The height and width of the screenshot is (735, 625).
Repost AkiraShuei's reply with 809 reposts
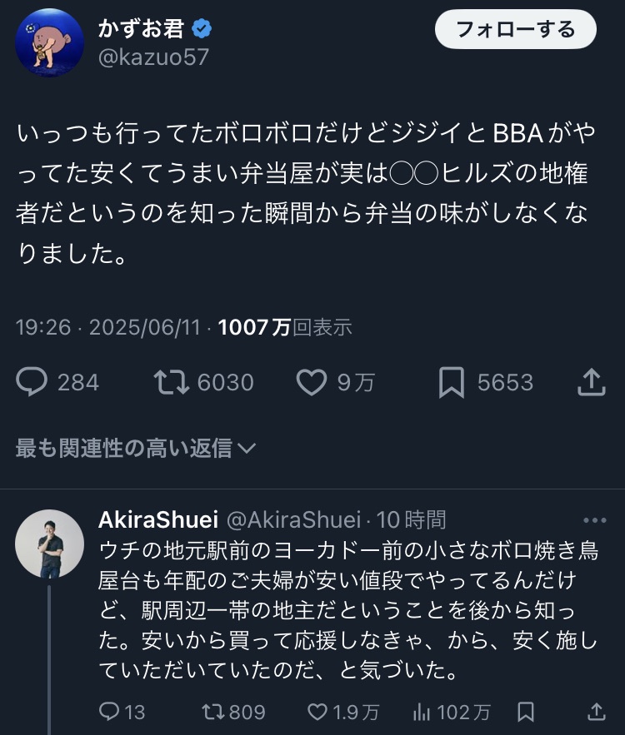(x=213, y=712)
